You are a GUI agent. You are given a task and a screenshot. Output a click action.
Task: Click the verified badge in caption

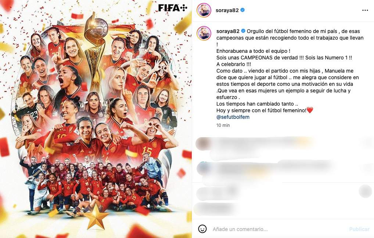(x=243, y=31)
